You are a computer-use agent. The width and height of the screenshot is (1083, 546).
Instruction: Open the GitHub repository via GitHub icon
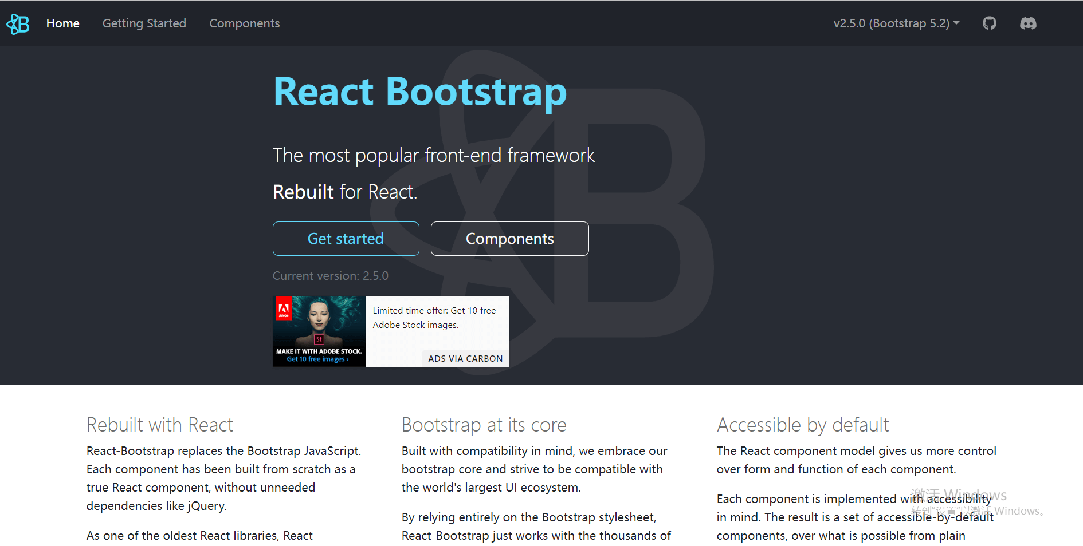[990, 23]
